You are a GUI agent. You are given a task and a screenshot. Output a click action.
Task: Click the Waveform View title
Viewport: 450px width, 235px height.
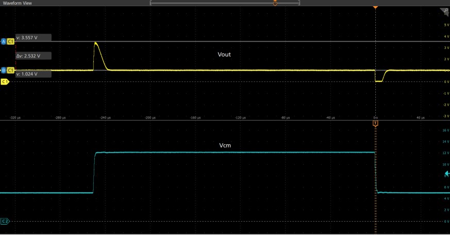pos(17,3)
